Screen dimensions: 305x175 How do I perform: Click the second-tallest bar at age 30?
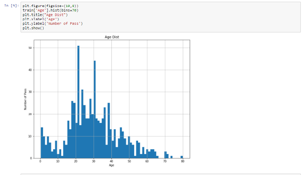coord(95,109)
